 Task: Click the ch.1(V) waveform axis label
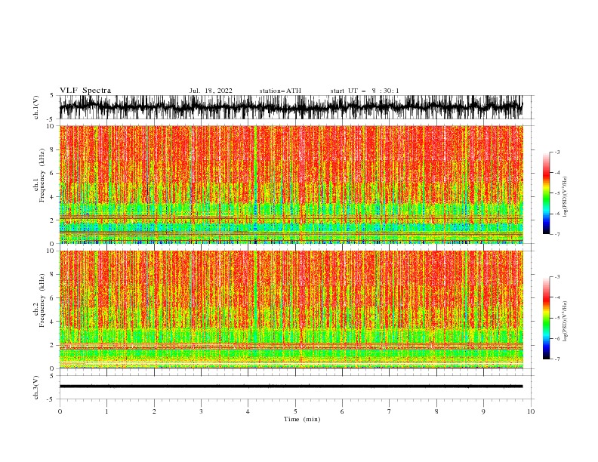coord(36,107)
